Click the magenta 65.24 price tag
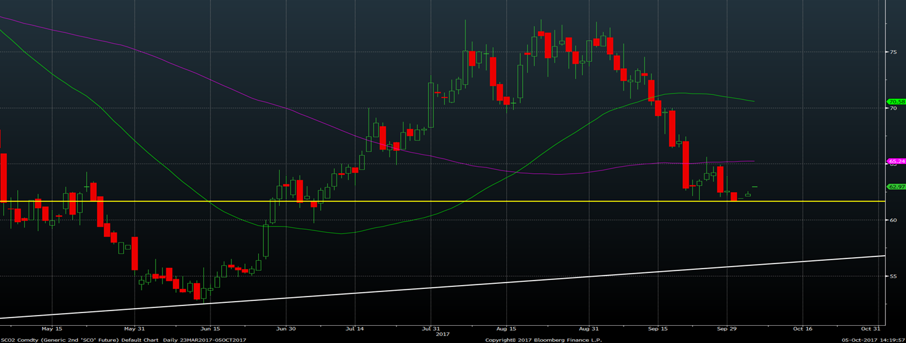Screen dimensions: 906x343 point(896,161)
